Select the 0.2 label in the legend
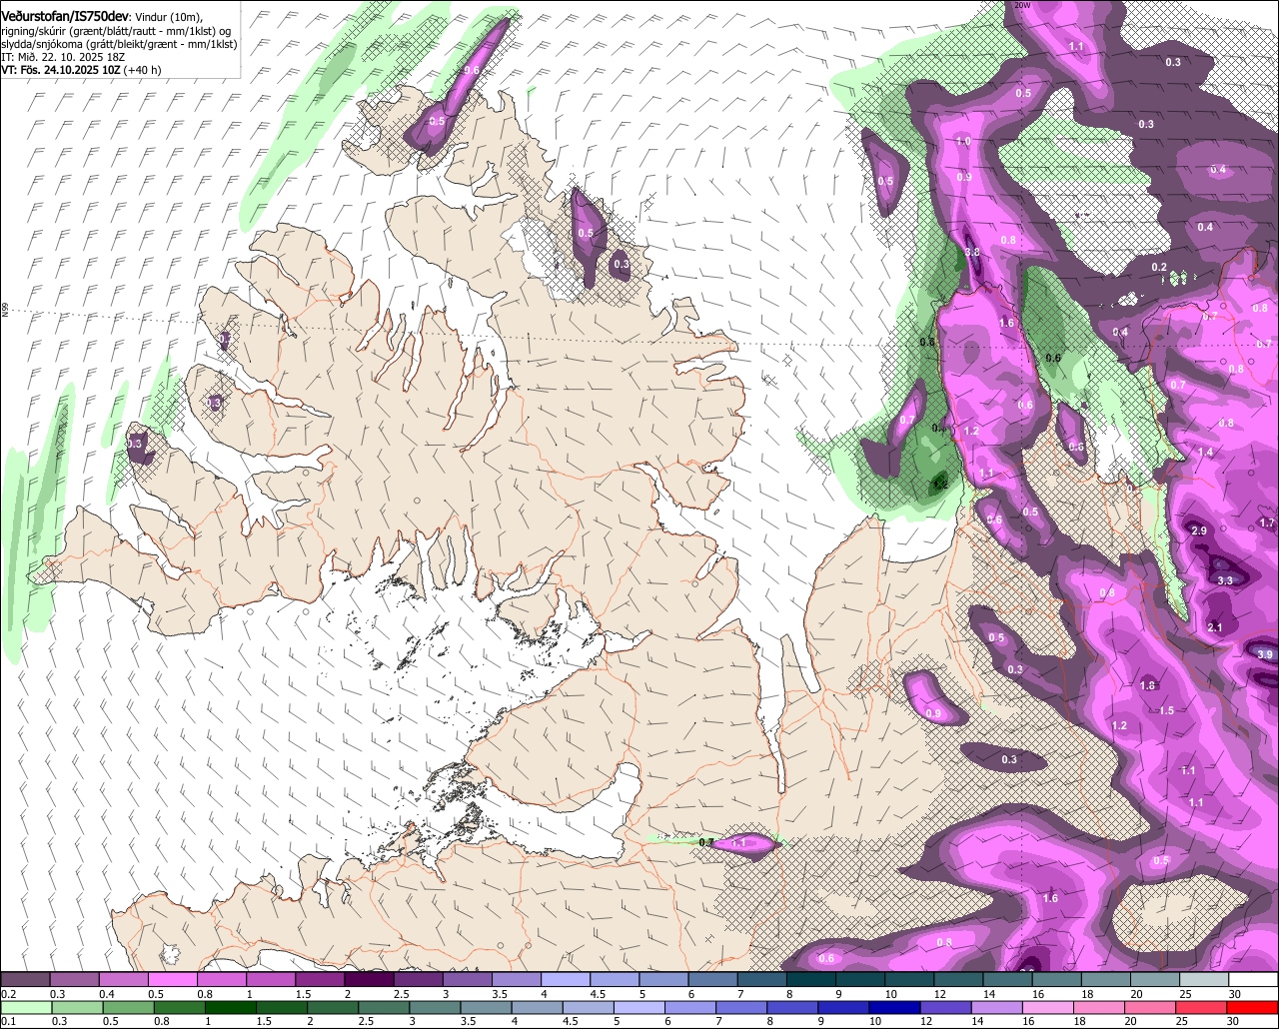 (x=8, y=994)
